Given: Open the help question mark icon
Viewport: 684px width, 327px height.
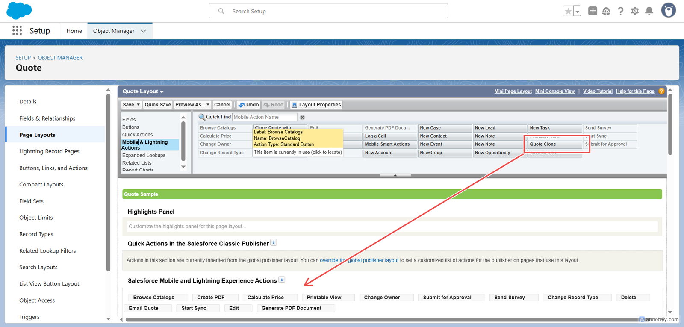Looking at the screenshot, I should click(x=620, y=11).
